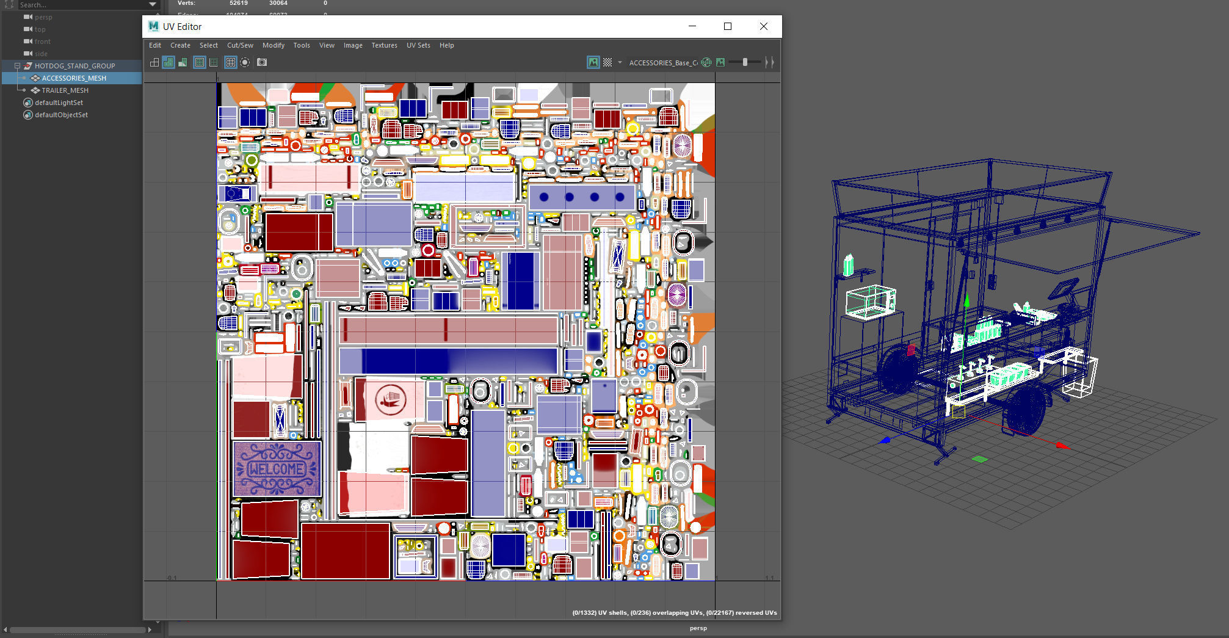Image resolution: width=1229 pixels, height=638 pixels.
Task: Open the Cut/Sew menu
Action: click(x=240, y=45)
